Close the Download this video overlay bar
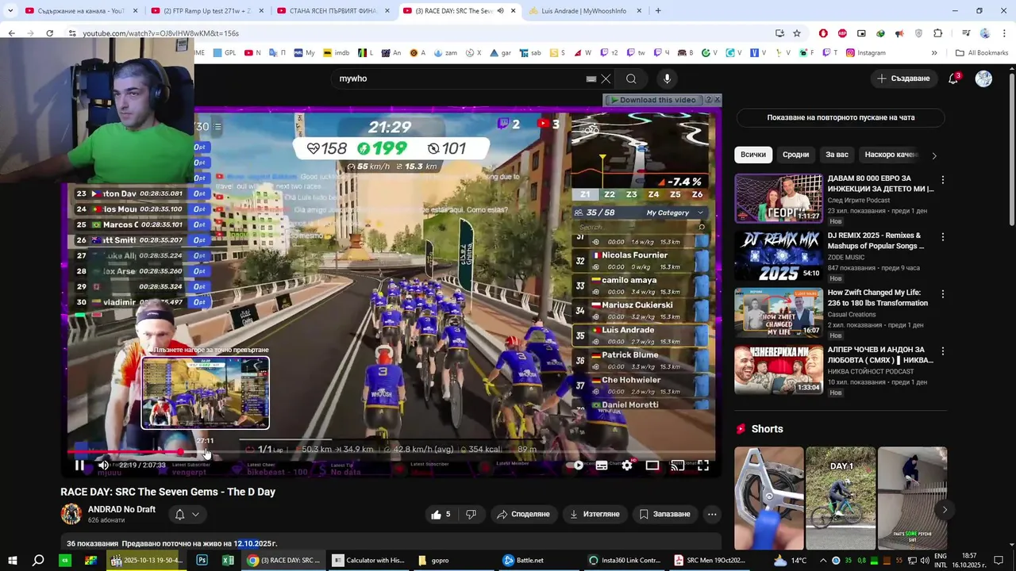1016x571 pixels. 717,100
